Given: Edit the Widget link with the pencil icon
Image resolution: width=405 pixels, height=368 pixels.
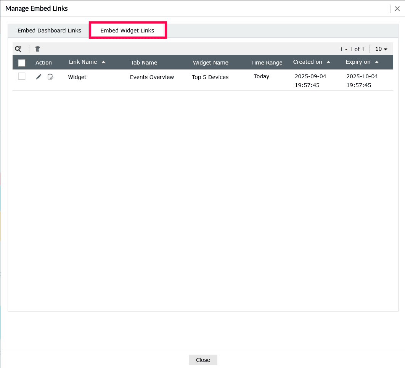Looking at the screenshot, I should [x=38, y=76].
